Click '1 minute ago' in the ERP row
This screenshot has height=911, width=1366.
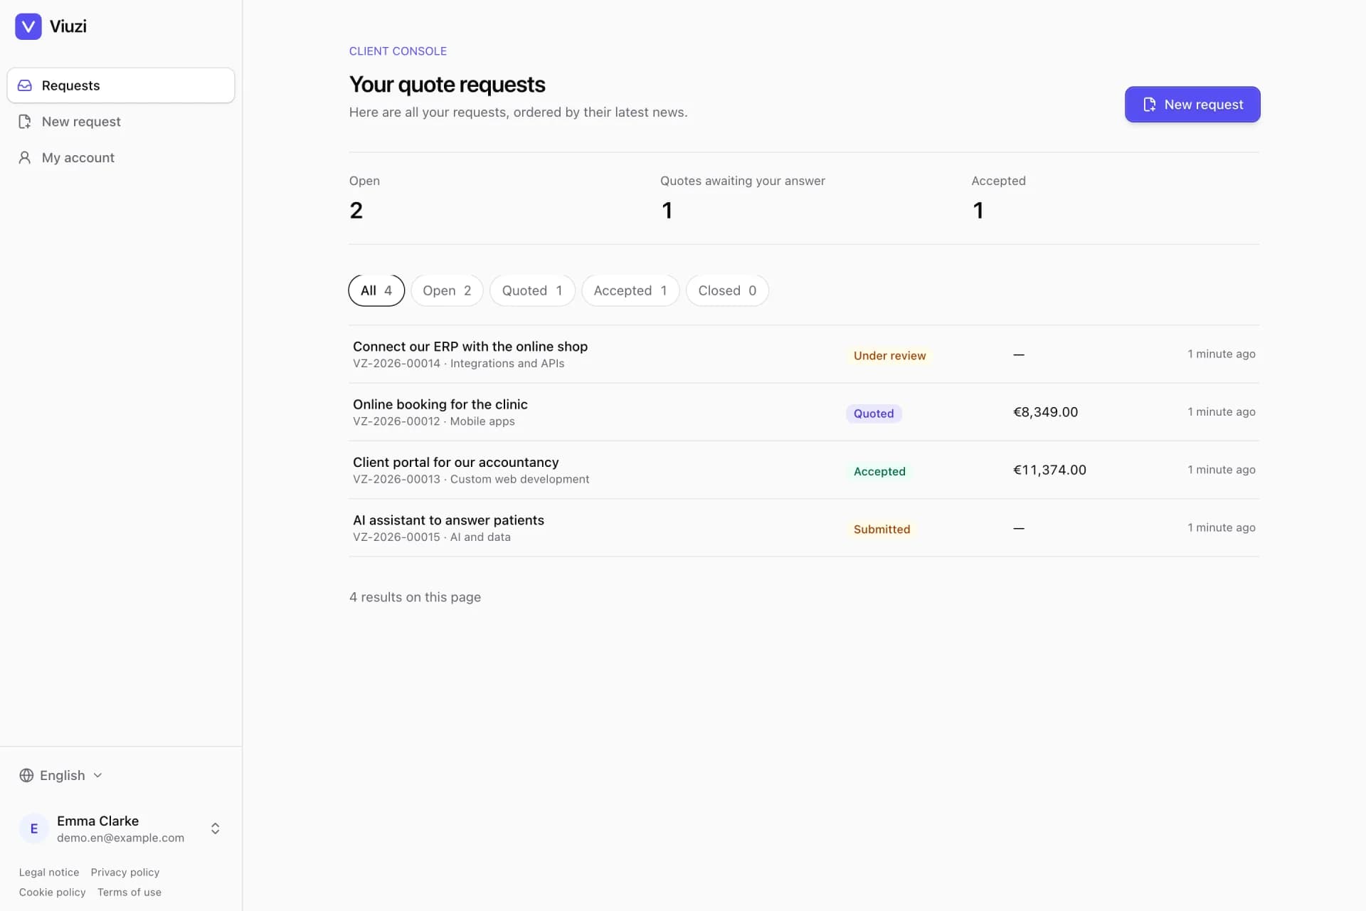(x=1221, y=354)
